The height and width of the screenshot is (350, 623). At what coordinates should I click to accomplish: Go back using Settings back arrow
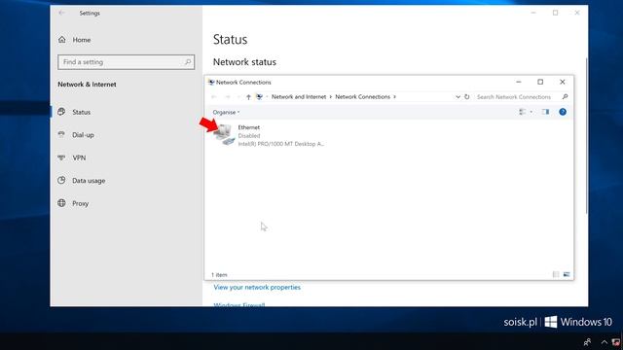tap(61, 13)
